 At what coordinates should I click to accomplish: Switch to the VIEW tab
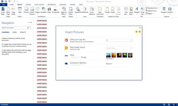click(x=81, y=5)
